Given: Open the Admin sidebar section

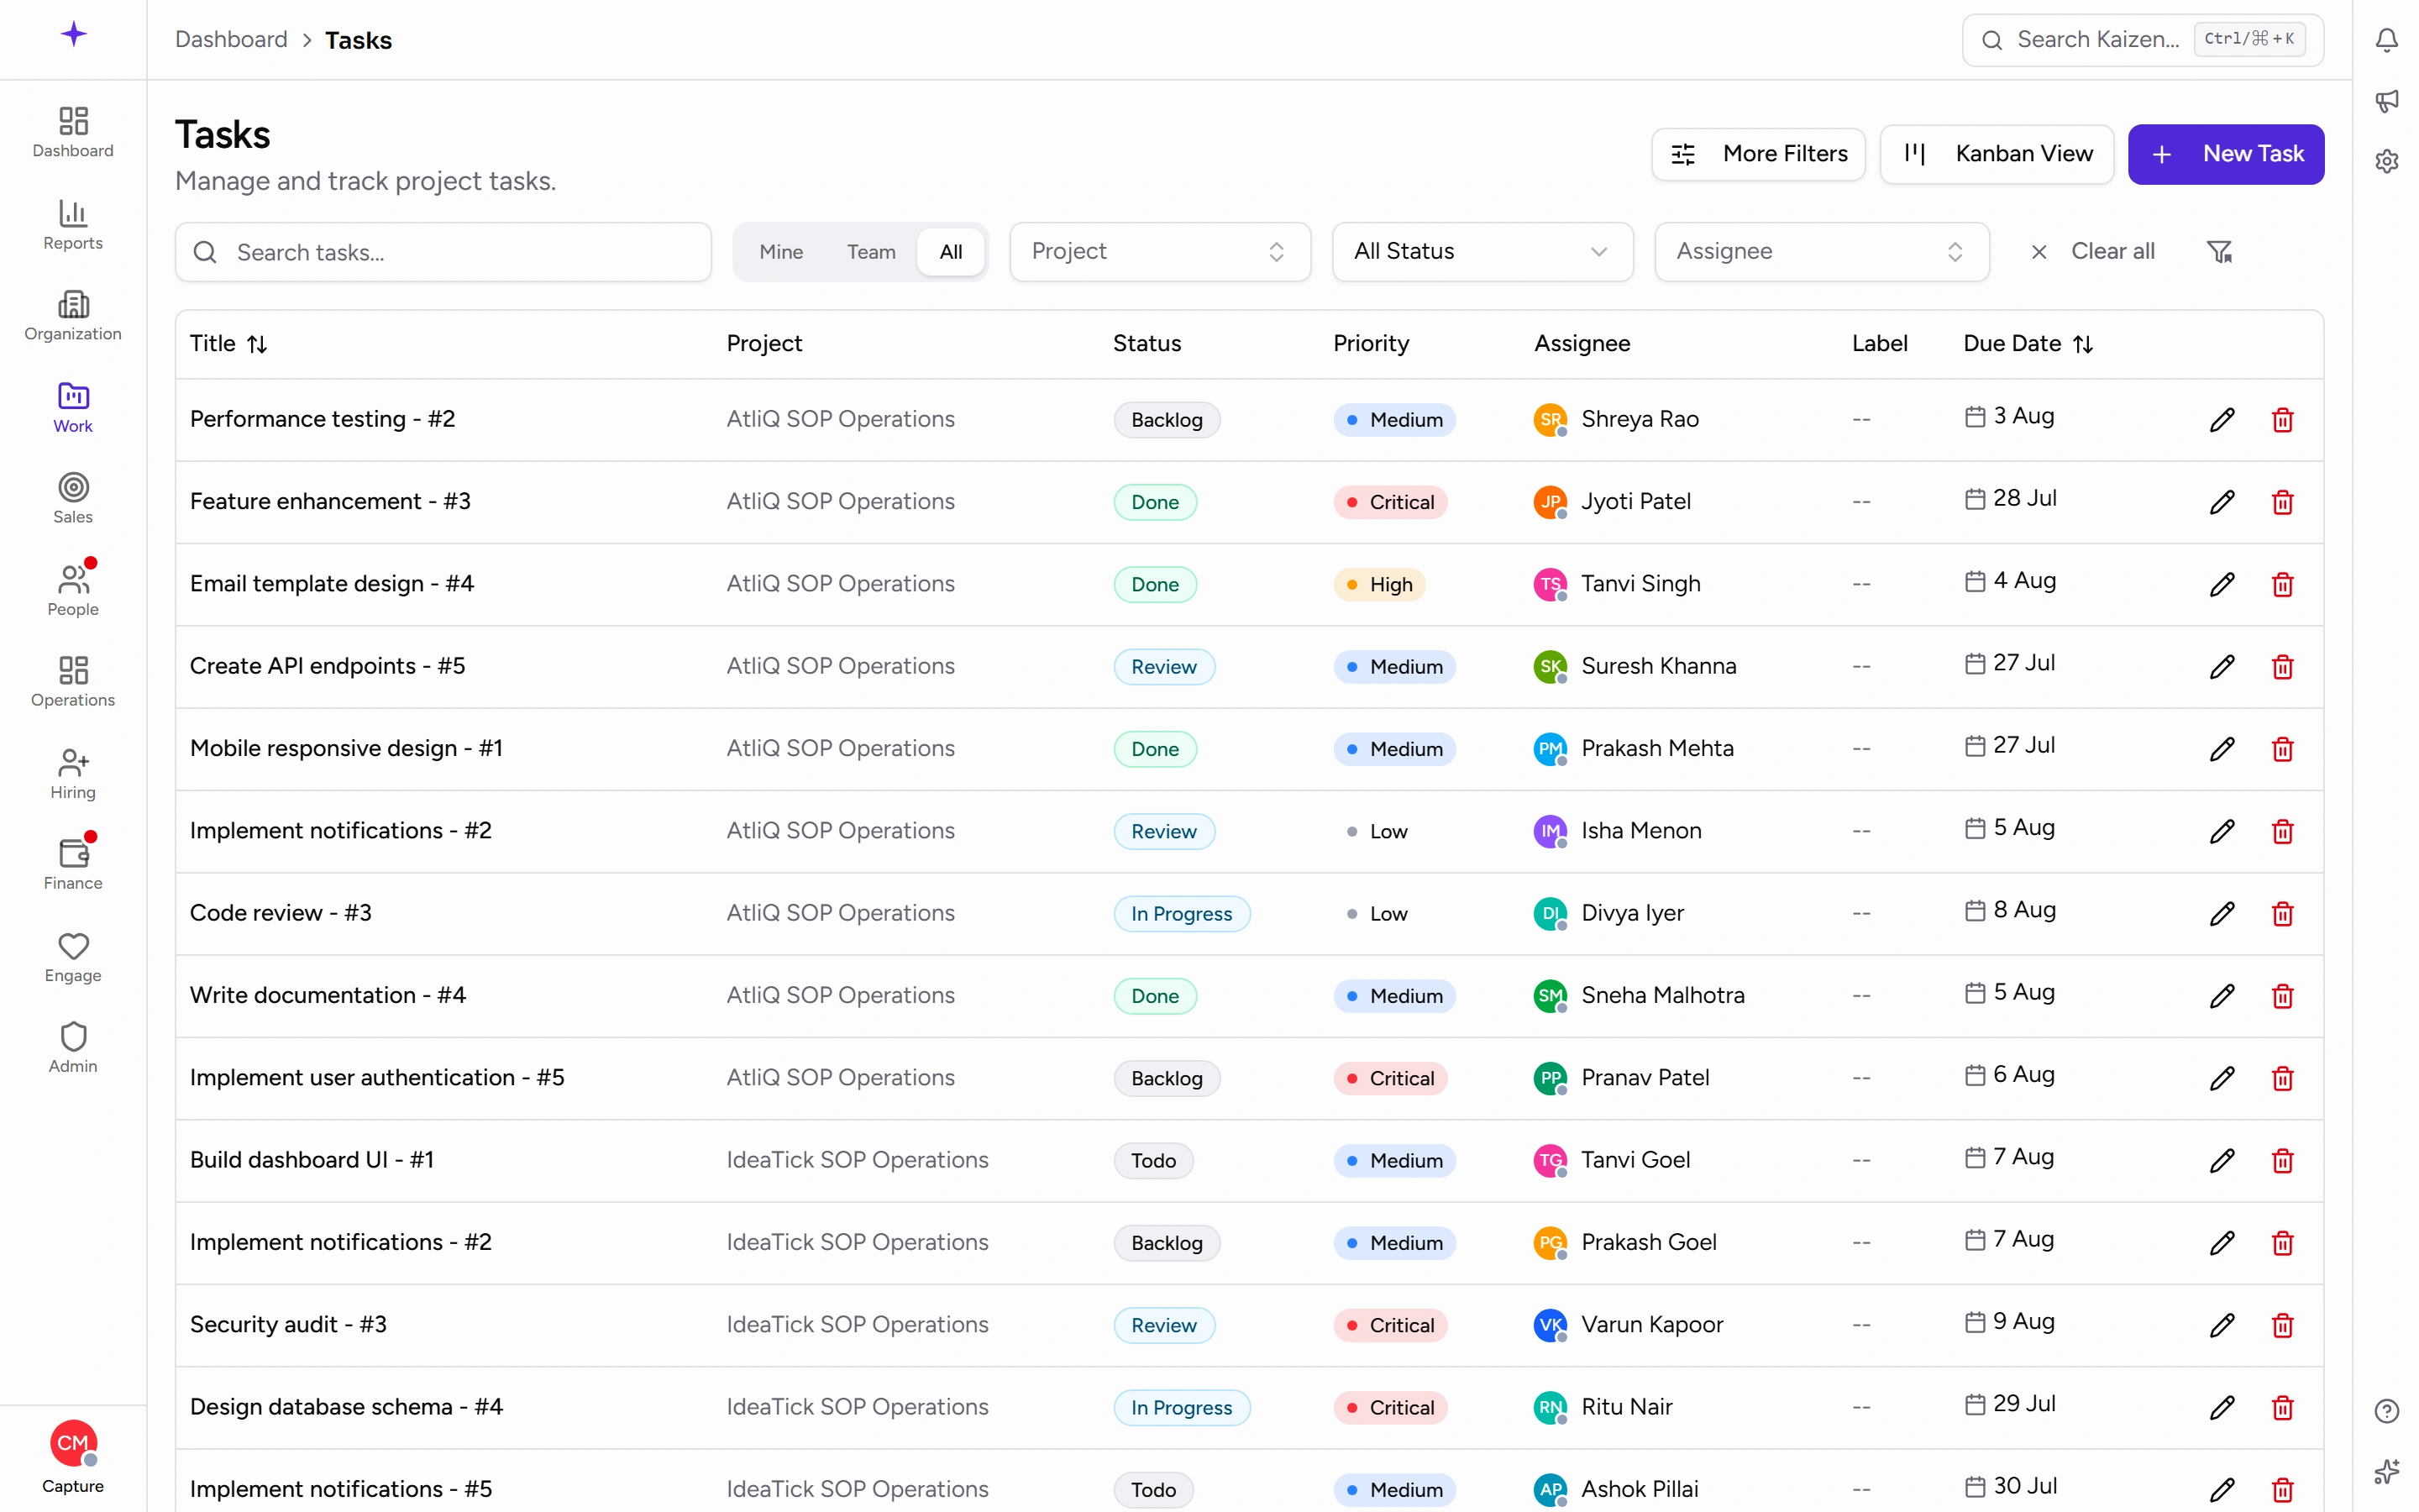Looking at the screenshot, I should 73,1047.
